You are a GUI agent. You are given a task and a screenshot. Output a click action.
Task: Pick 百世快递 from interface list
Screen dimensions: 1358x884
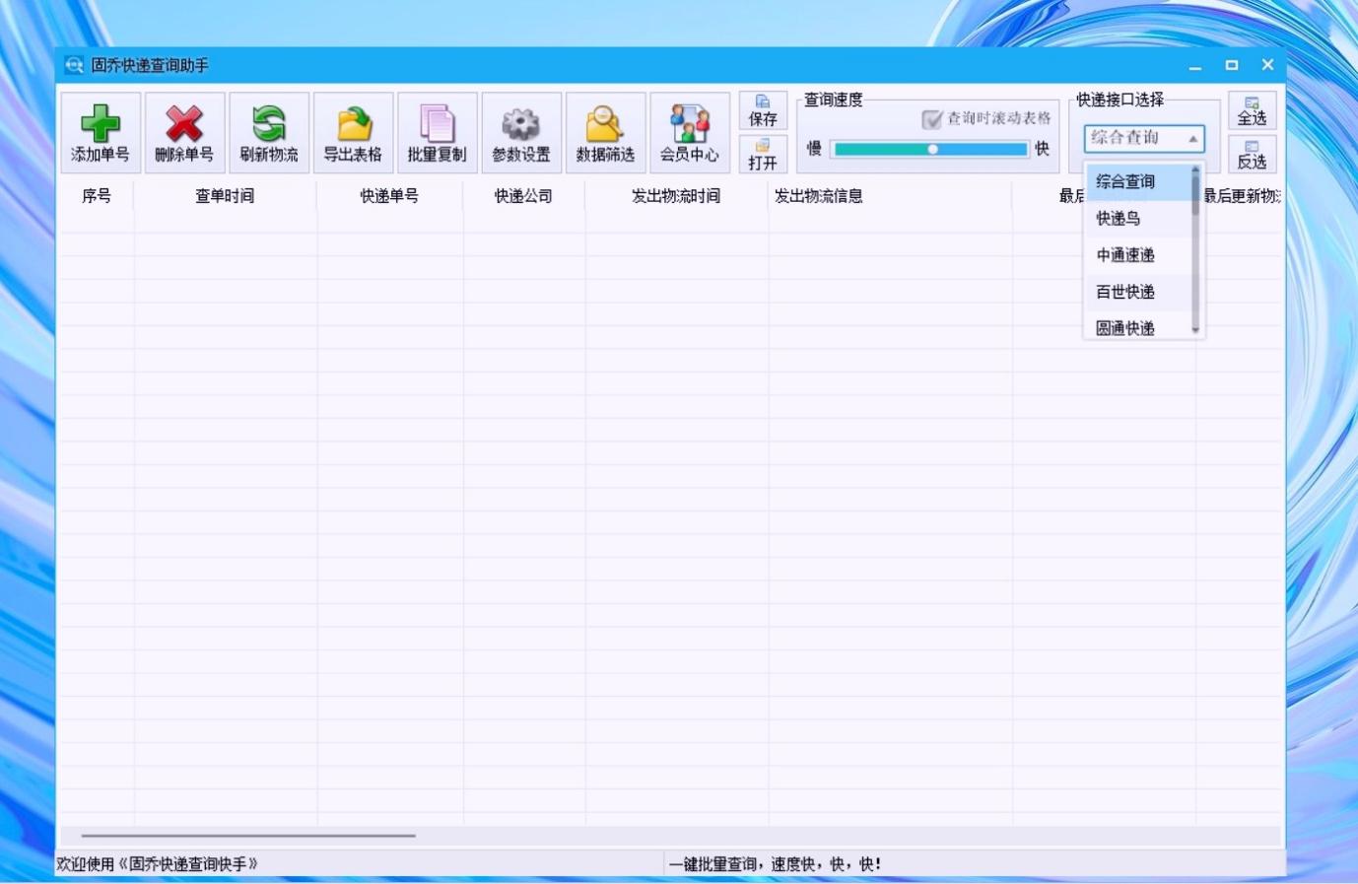(1125, 292)
